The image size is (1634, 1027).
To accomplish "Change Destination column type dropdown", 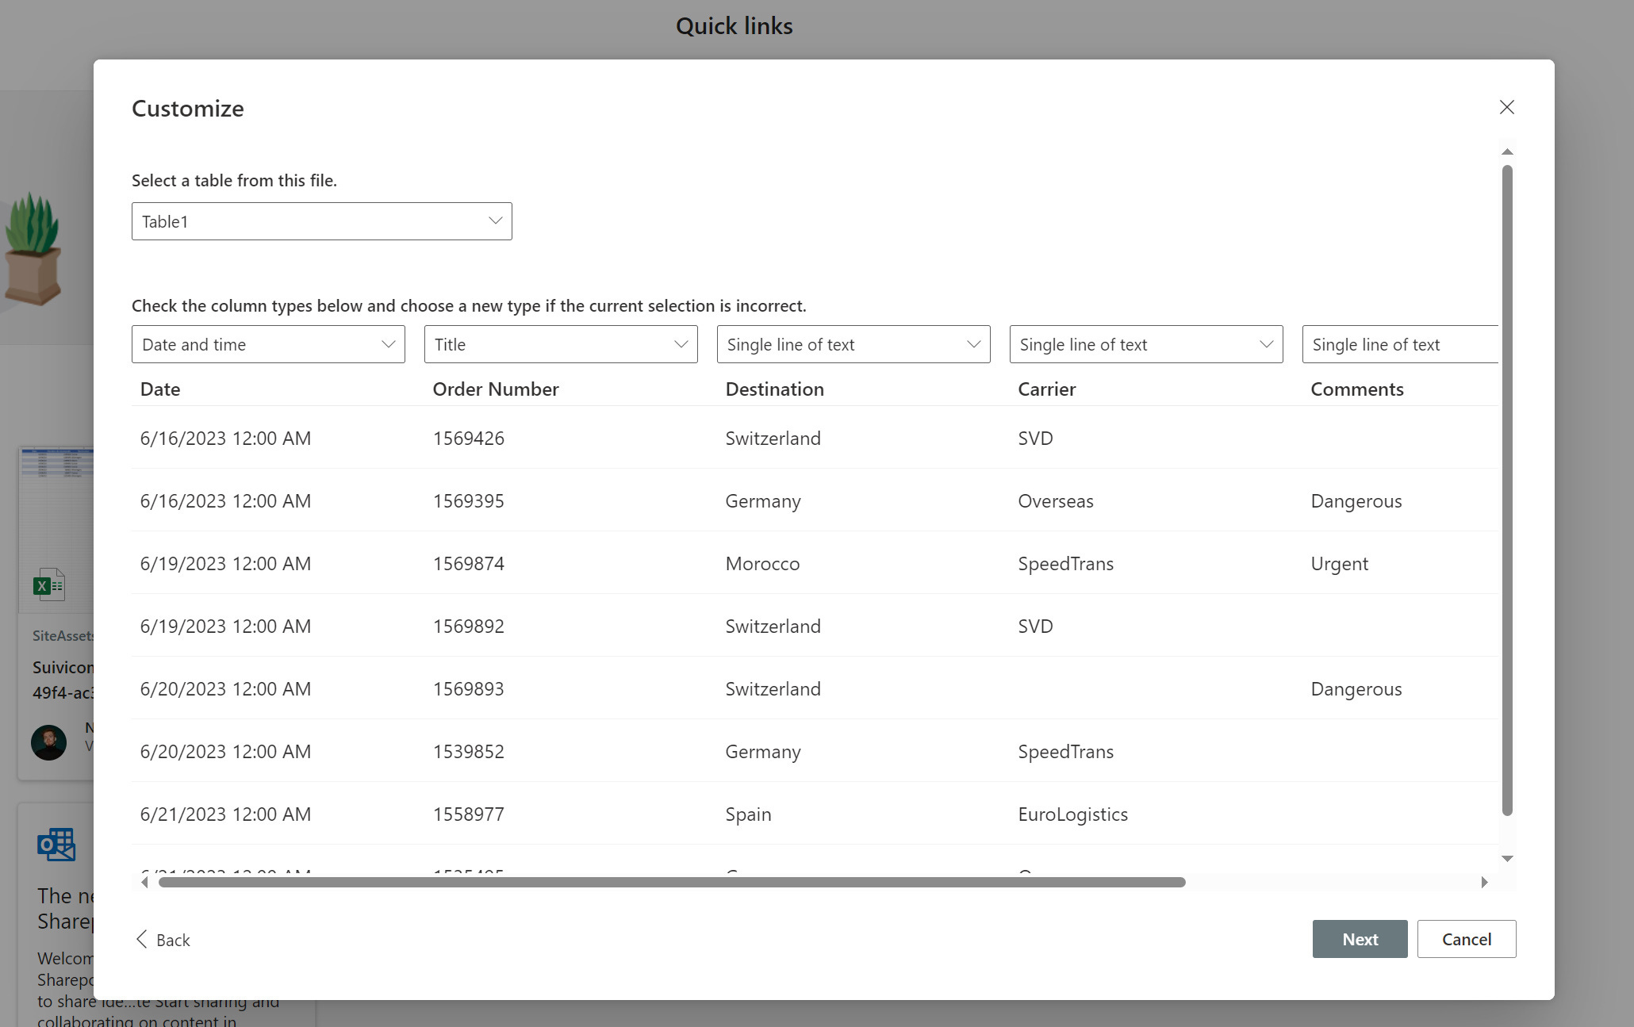I will point(853,344).
